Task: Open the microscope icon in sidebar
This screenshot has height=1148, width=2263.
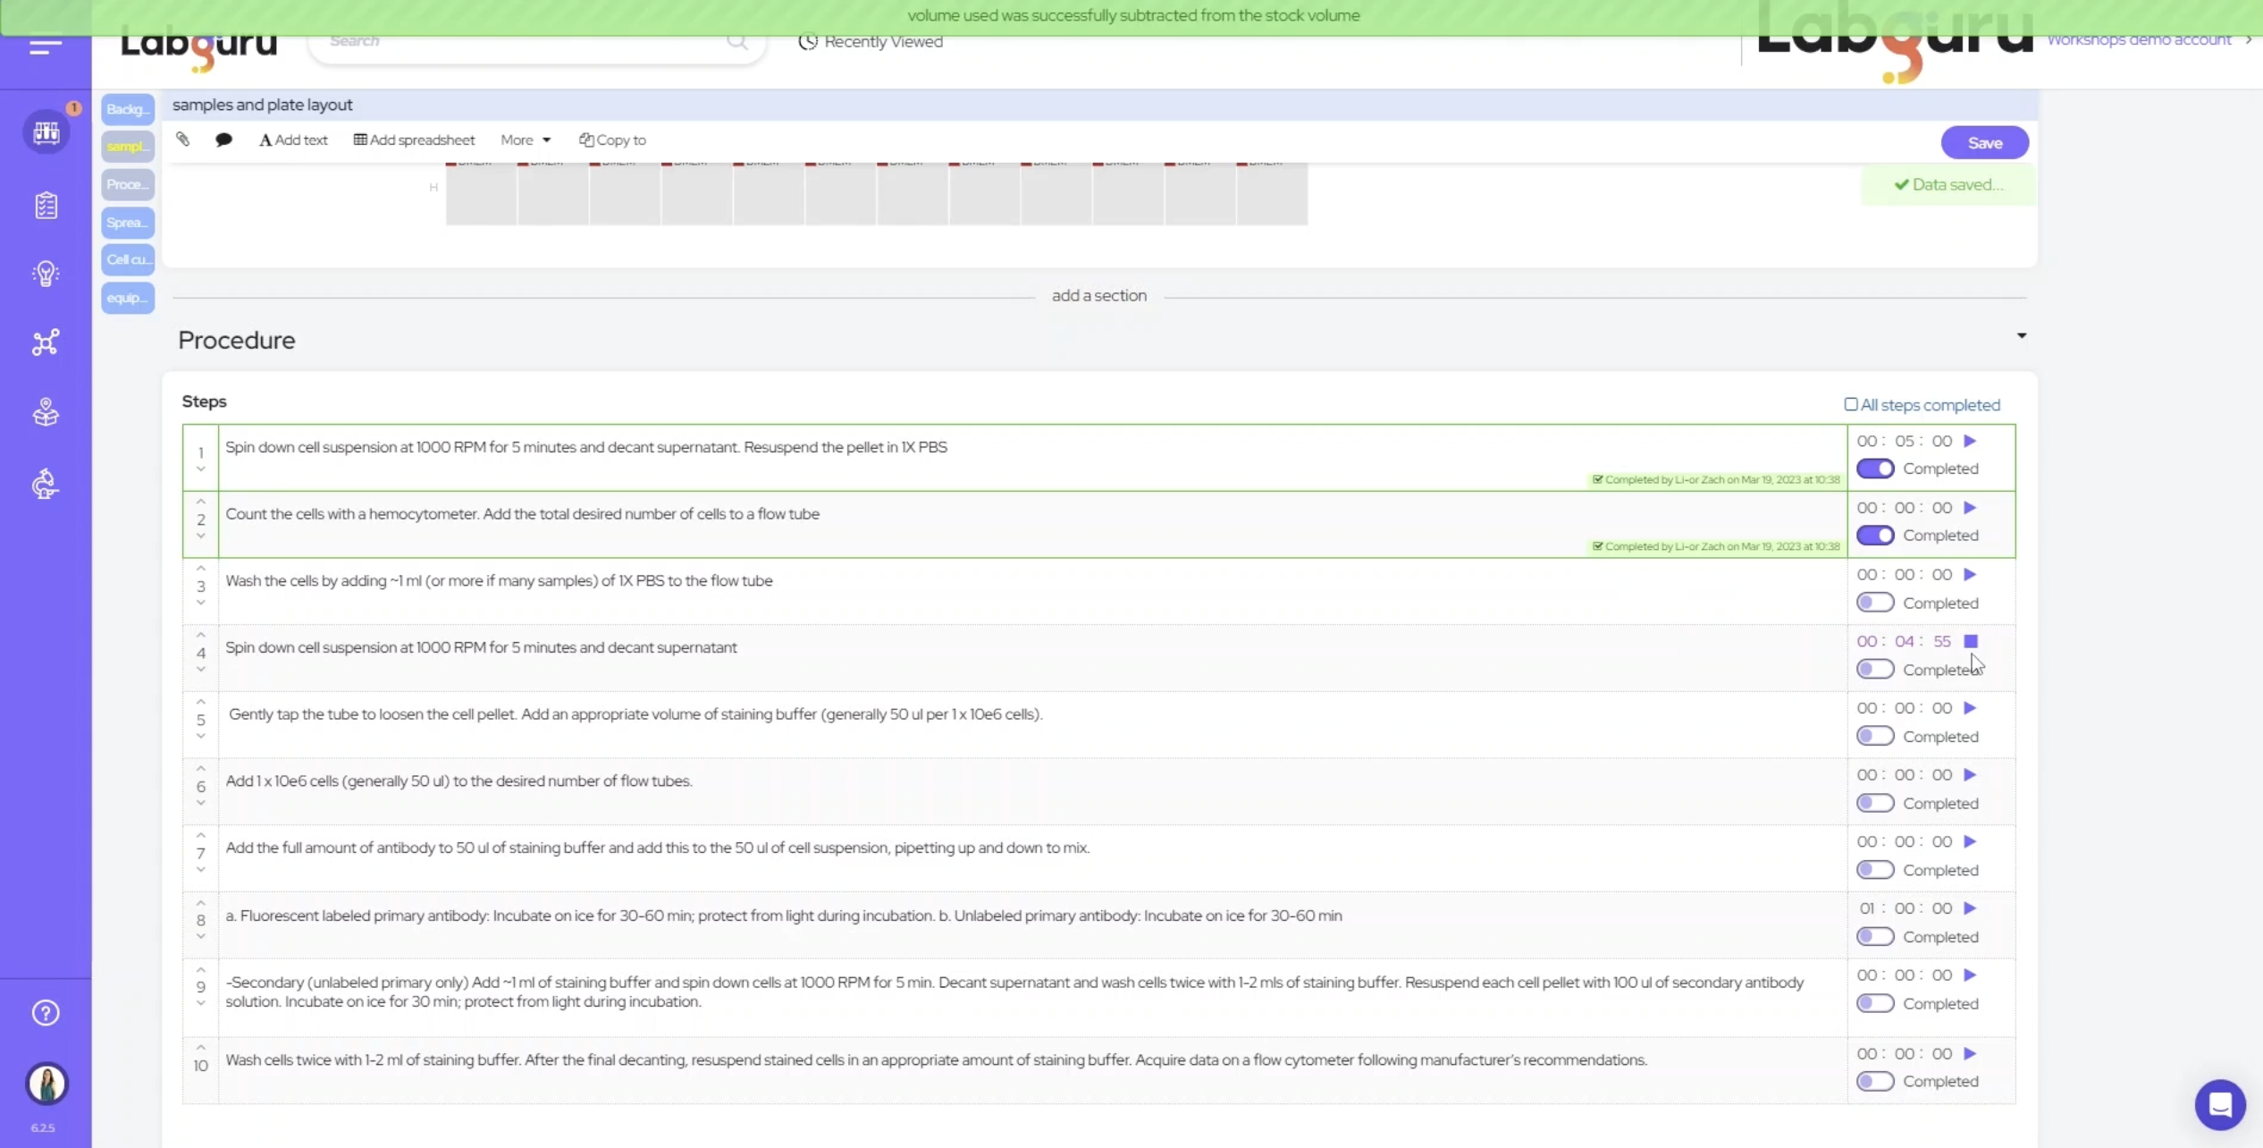Action: pyautogui.click(x=46, y=484)
